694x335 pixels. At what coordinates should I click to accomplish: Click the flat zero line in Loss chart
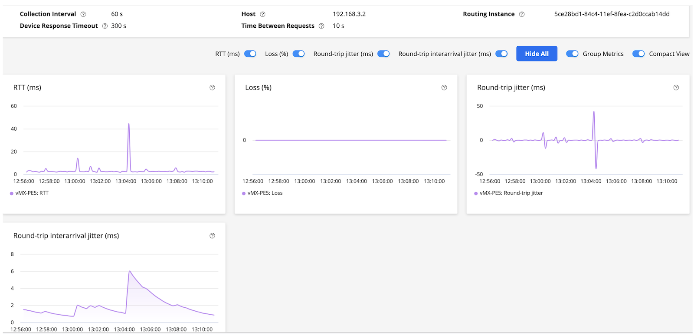tap(351, 140)
